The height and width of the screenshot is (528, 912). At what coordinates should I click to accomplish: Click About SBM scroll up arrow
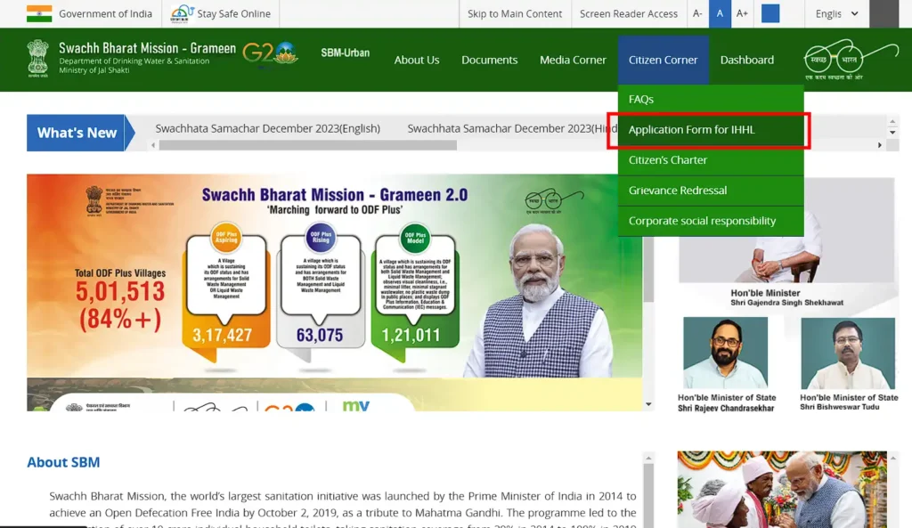click(648, 459)
